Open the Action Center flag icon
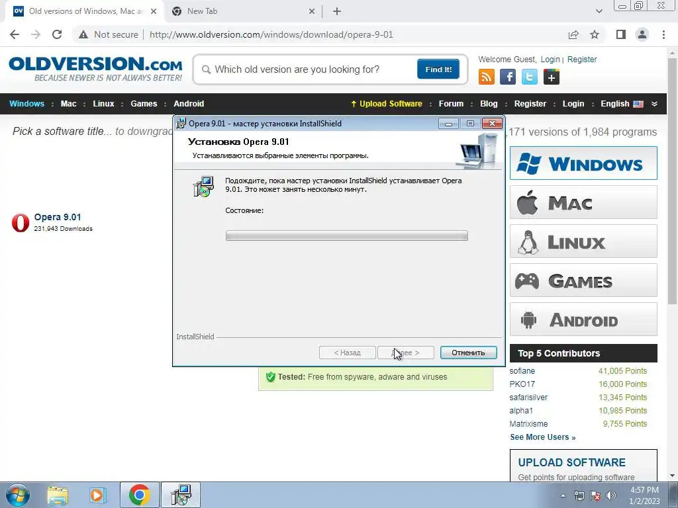Screen dimensions: 678x508 (x=595, y=495)
